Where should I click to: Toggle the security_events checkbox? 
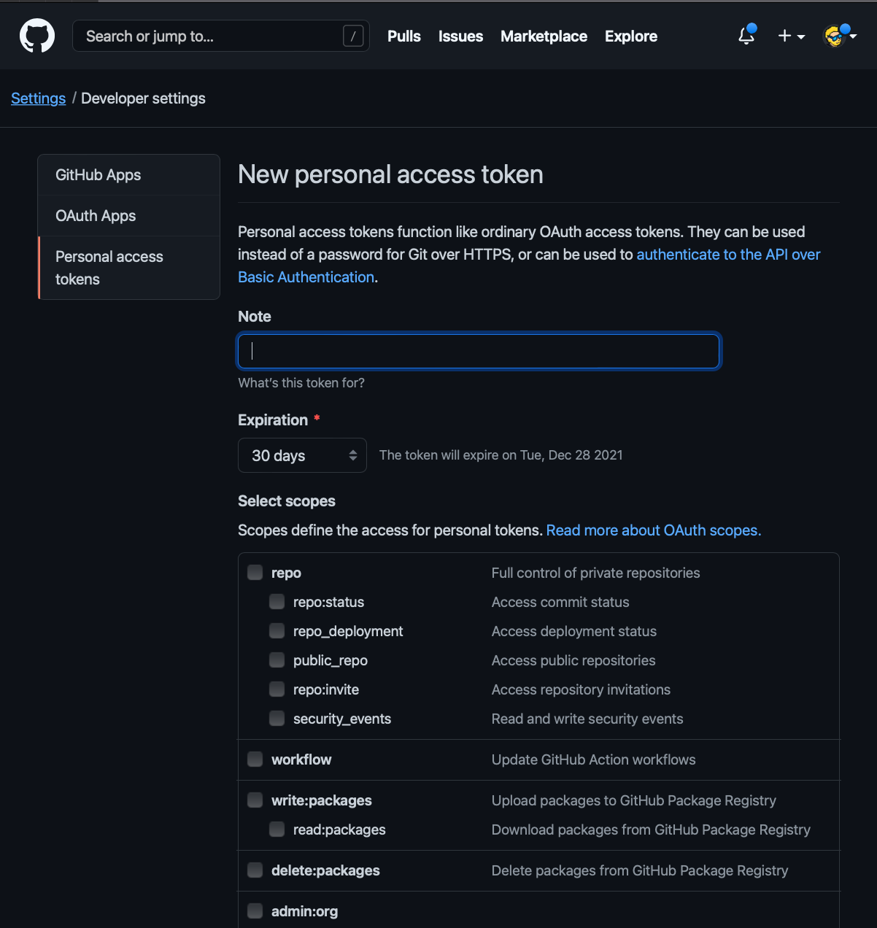pyautogui.click(x=277, y=719)
